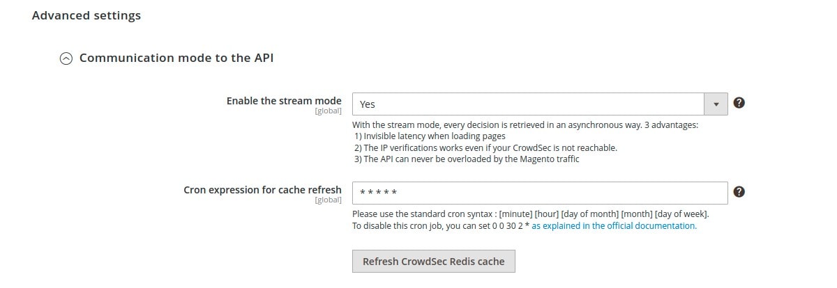
Task: Click the Invisible latency advantage line
Action: 430,136
